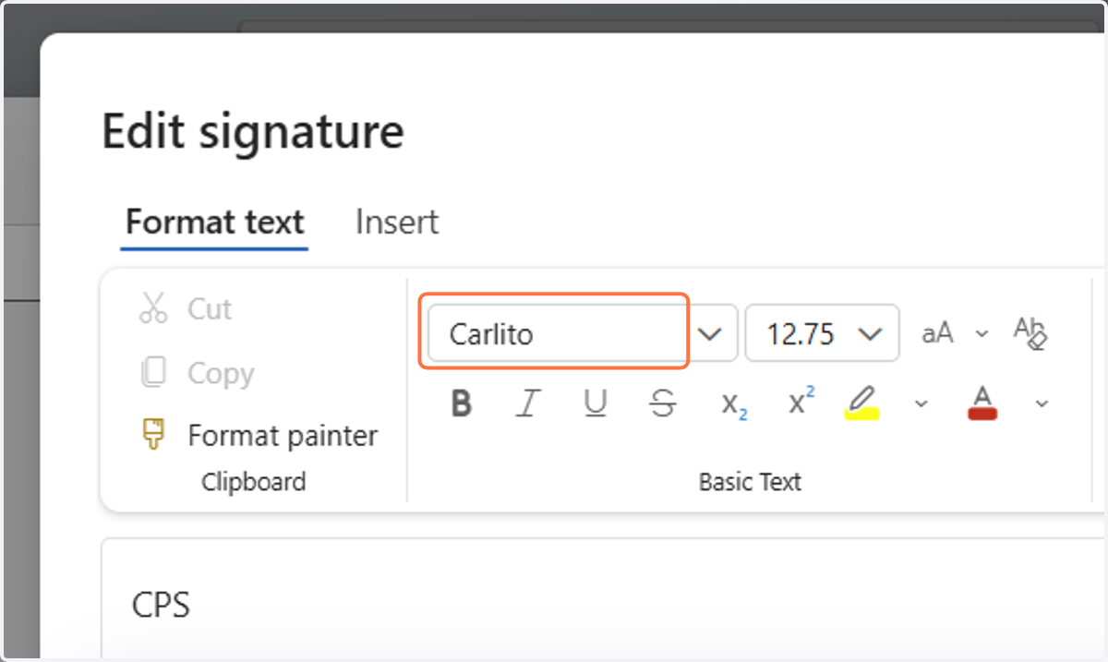Expand the font name dropdown arrow
Viewport: 1108px width, 662px height.
click(710, 333)
